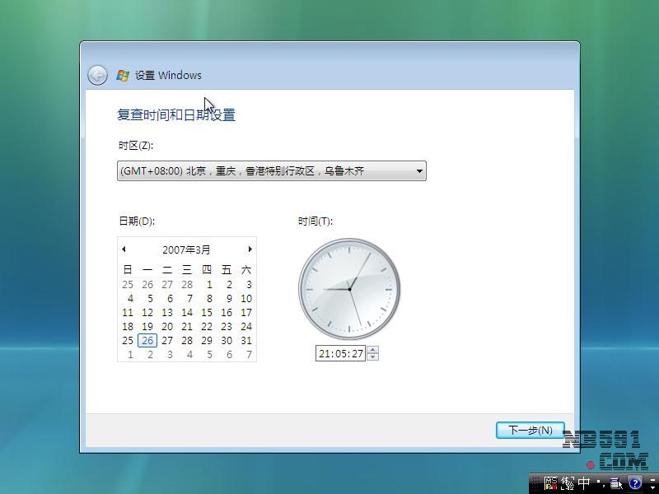Viewport: 659px width, 494px height.
Task: Decrease the time with the down spinner
Action: 373,357
